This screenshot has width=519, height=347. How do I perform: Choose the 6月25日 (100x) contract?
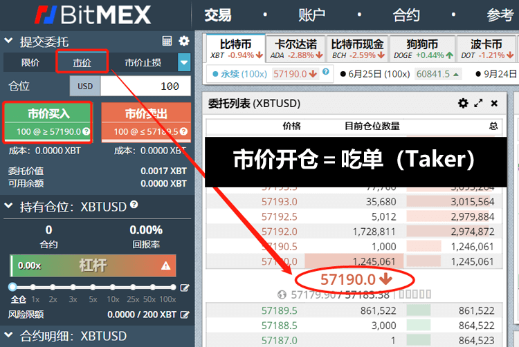pos(400,74)
